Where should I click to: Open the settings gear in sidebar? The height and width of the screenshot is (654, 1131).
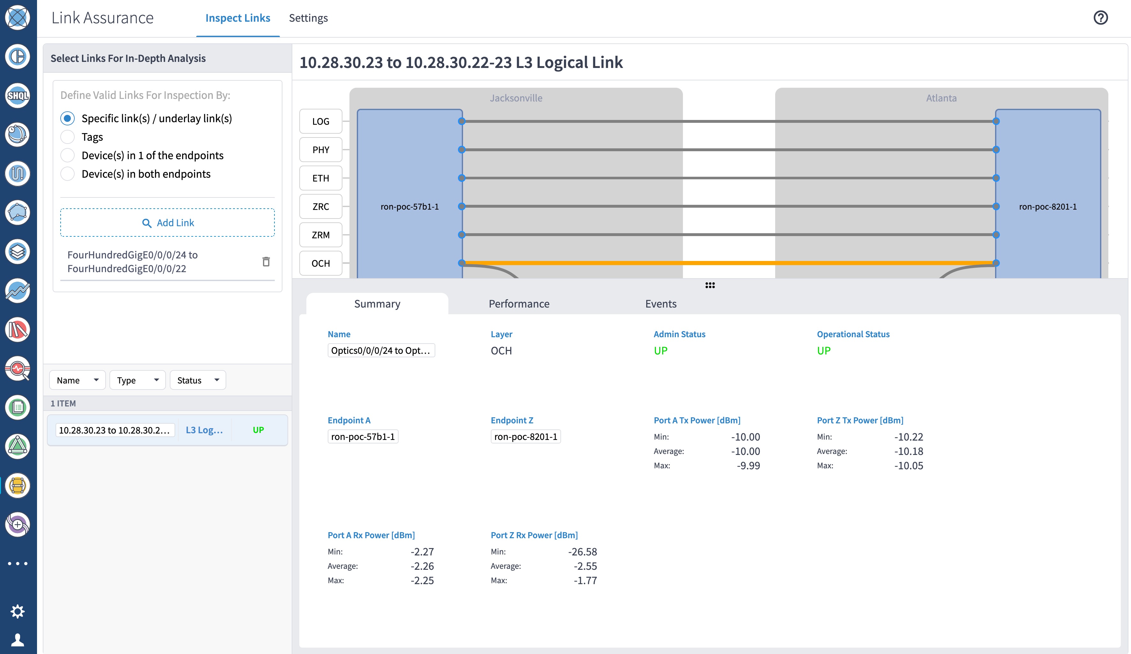[18, 611]
